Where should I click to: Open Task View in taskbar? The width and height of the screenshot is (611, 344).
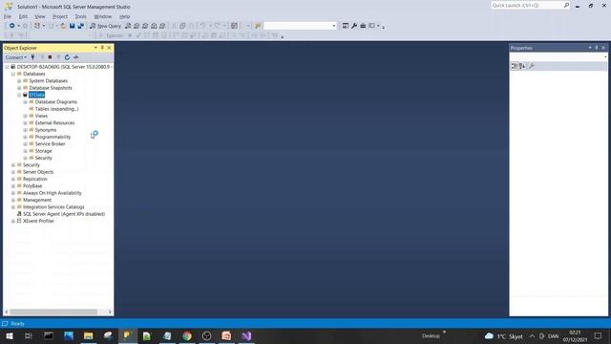(x=29, y=335)
